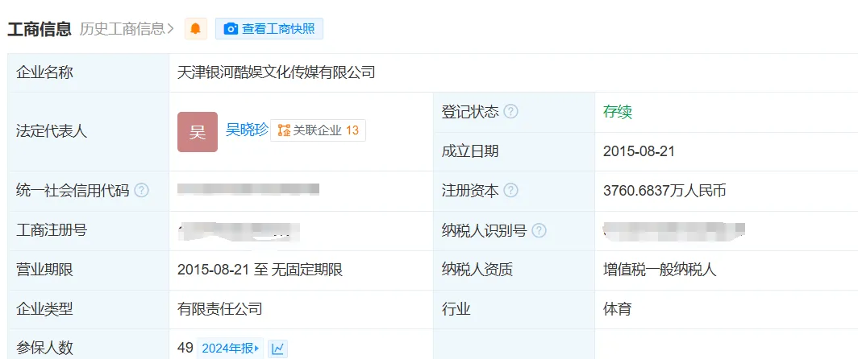
Task: Click company name 天津银河酷娱文化传媒有限公司
Action: click(x=277, y=72)
